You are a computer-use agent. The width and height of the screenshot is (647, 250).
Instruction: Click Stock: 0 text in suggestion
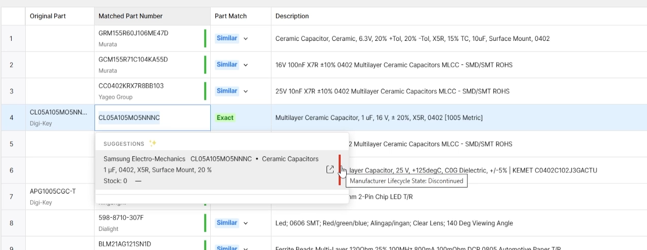115,180
